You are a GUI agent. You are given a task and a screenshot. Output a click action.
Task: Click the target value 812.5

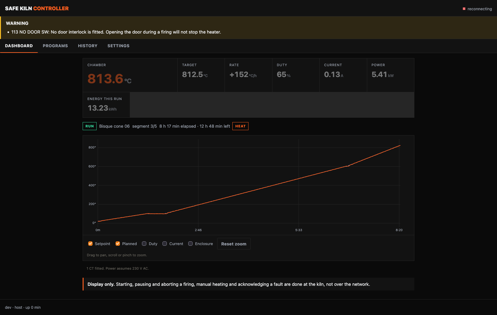click(x=195, y=75)
